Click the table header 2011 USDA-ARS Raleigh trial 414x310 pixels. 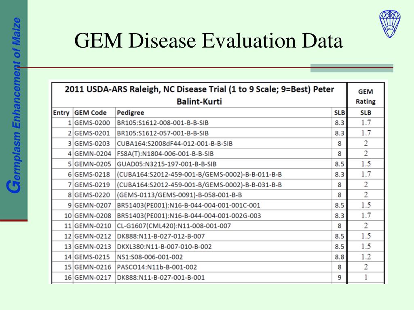(x=199, y=95)
